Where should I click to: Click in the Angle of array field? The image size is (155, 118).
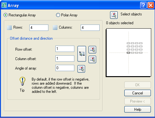pyautogui.click(x=65, y=68)
